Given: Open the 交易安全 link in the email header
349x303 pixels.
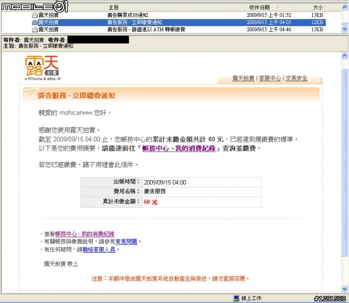Looking at the screenshot, I should point(297,78).
